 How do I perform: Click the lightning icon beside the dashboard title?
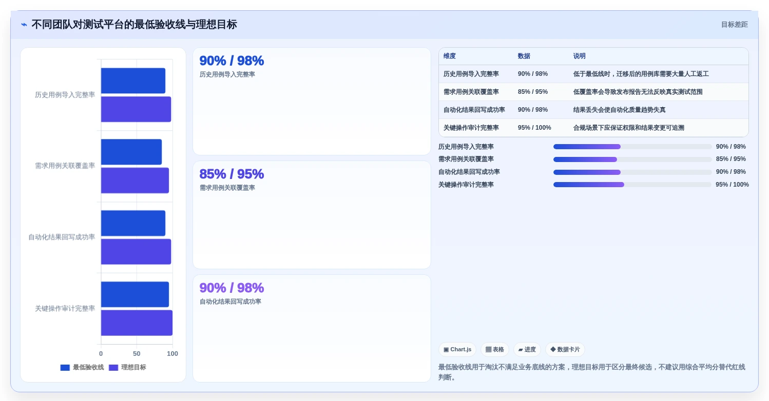[x=24, y=25]
